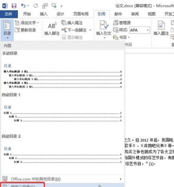Click 插入尾注 to insert an endnote
The image size is (174, 187).
coord(72,23)
